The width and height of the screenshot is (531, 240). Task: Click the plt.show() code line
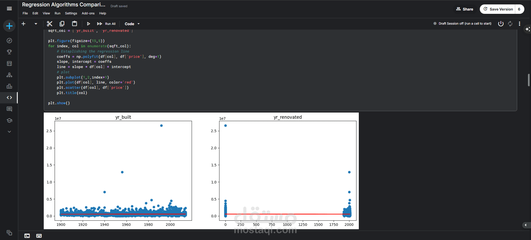tap(59, 103)
